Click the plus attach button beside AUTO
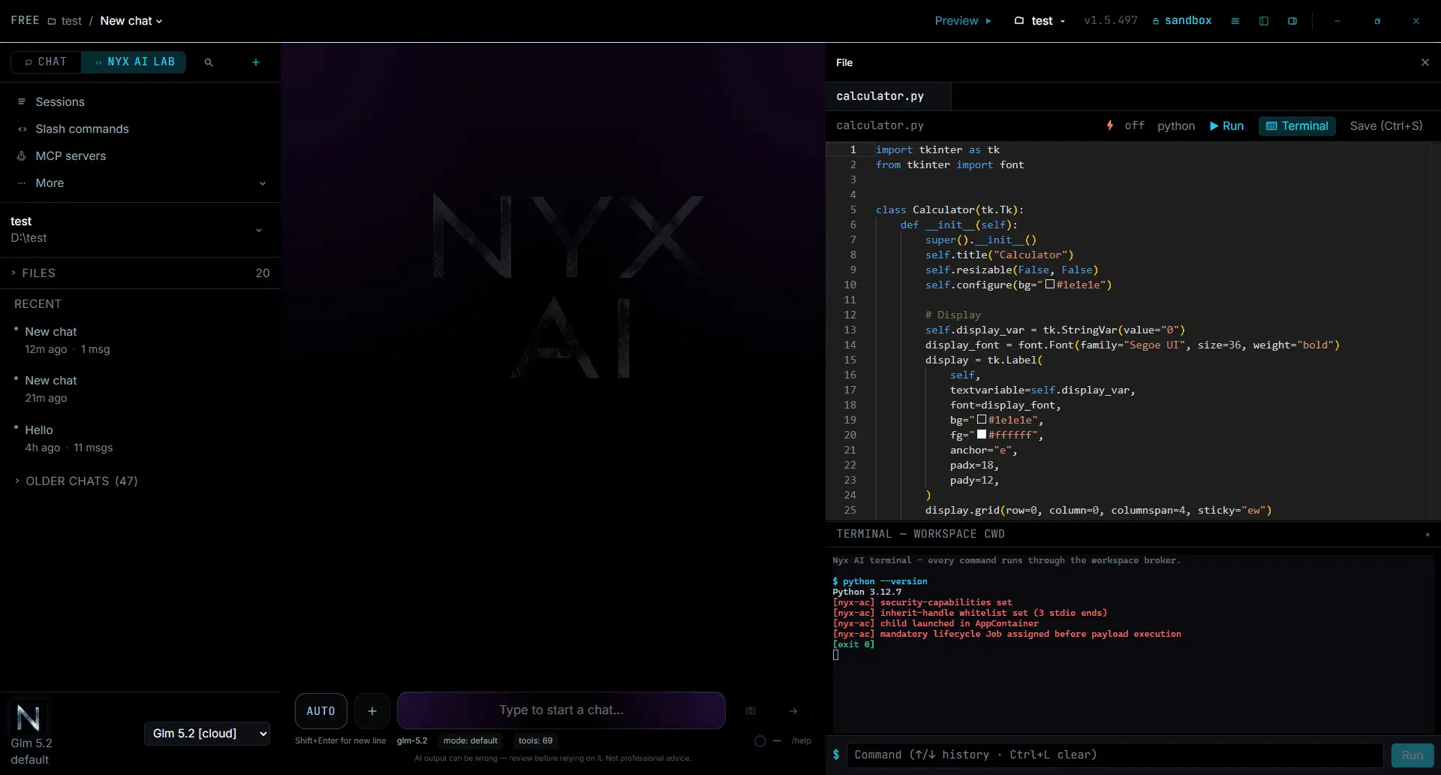1441x775 pixels. (372, 710)
